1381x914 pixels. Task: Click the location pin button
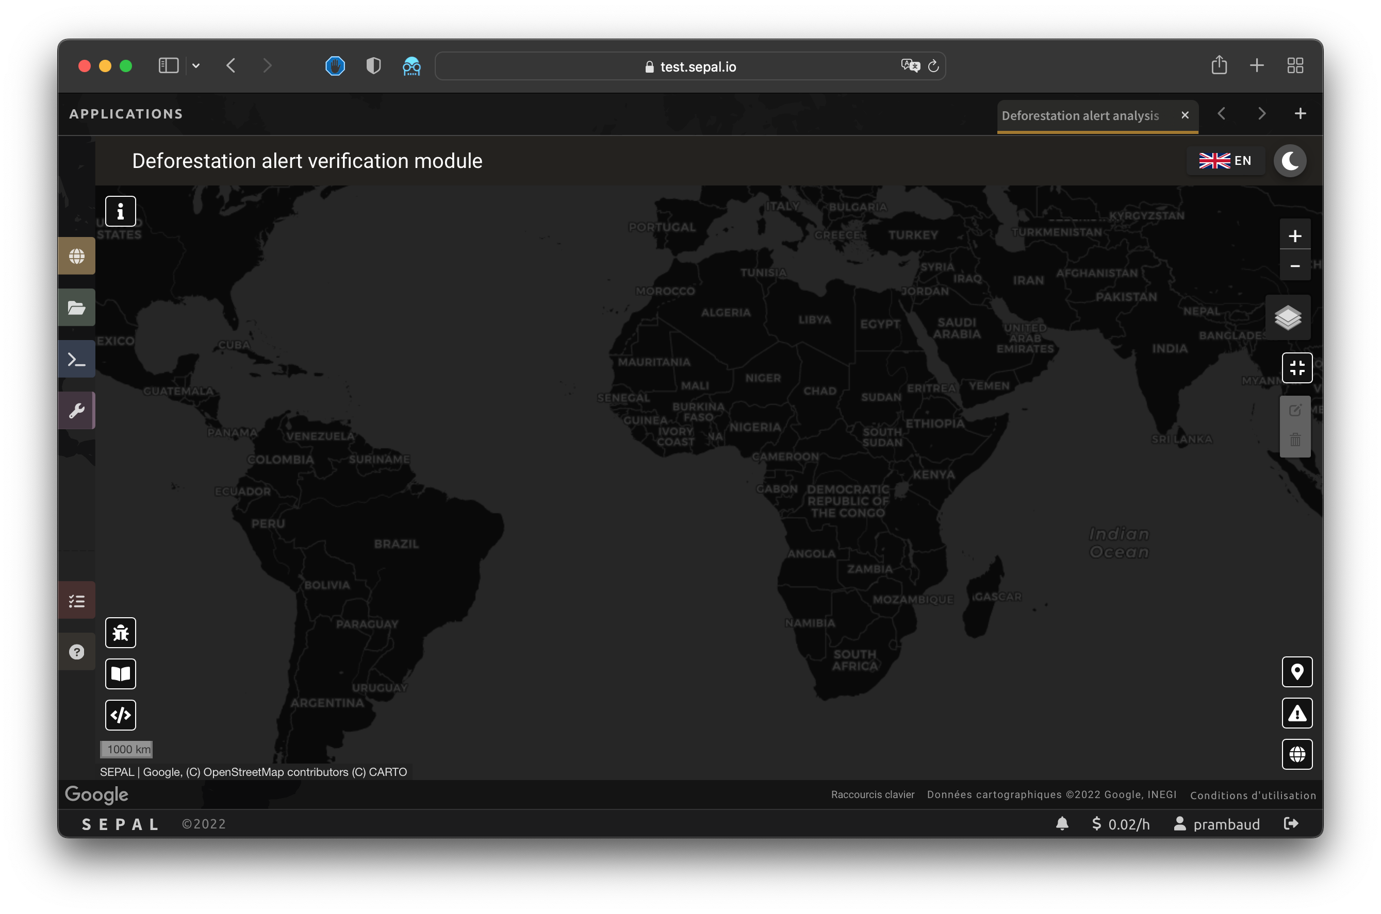pos(1296,672)
